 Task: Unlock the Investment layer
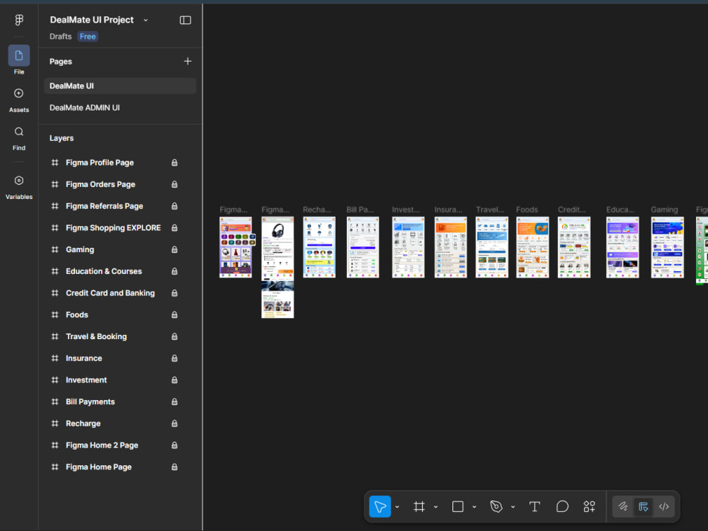[174, 379]
